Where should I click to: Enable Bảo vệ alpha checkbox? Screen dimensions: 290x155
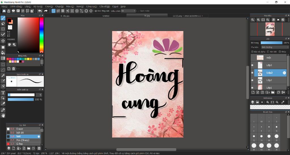click(x=252, y=52)
